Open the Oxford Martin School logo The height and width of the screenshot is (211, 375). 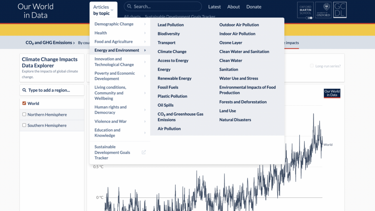305,10
